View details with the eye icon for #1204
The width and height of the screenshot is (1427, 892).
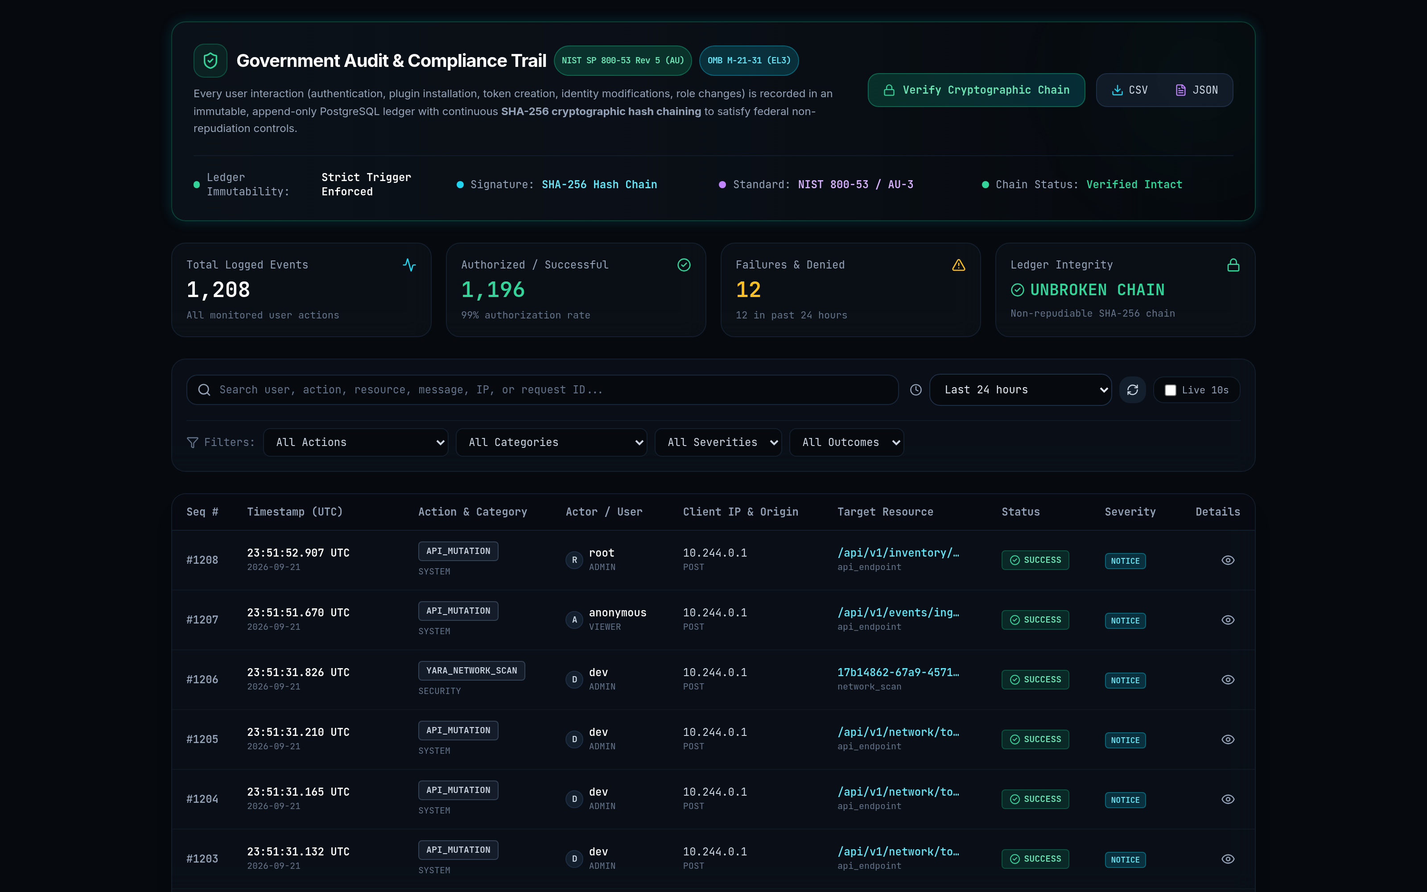pyautogui.click(x=1228, y=799)
